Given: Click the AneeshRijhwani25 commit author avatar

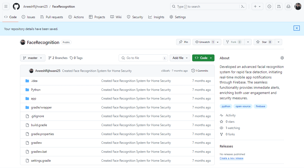Looking at the screenshot, I should click(x=31, y=71).
